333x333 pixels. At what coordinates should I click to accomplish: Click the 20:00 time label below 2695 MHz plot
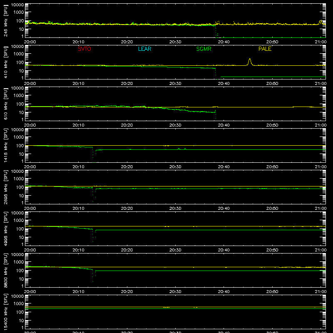pos(30,209)
